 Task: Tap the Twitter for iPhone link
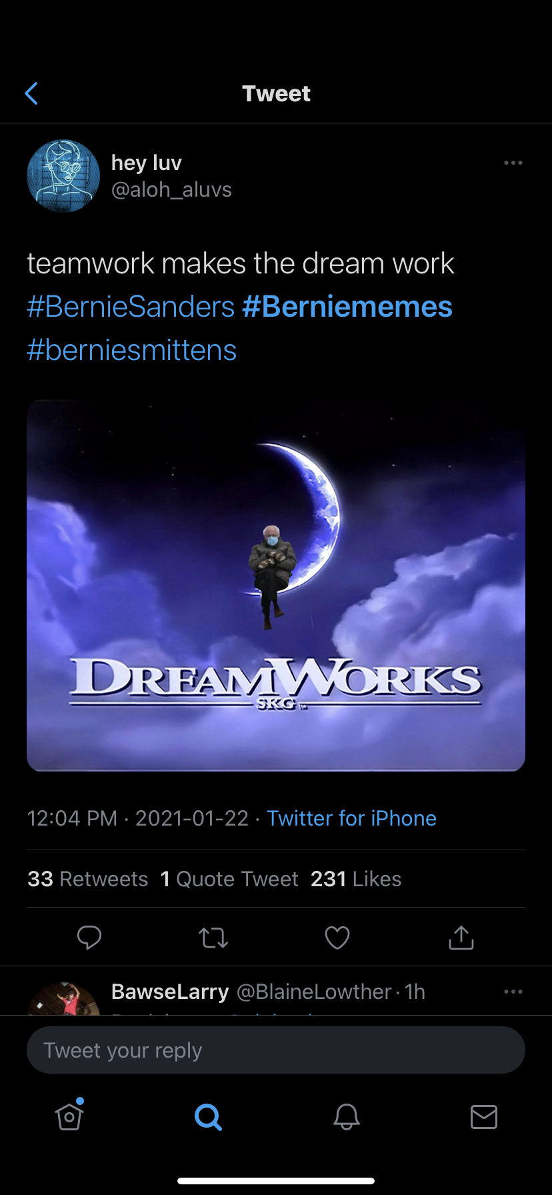coord(351,818)
